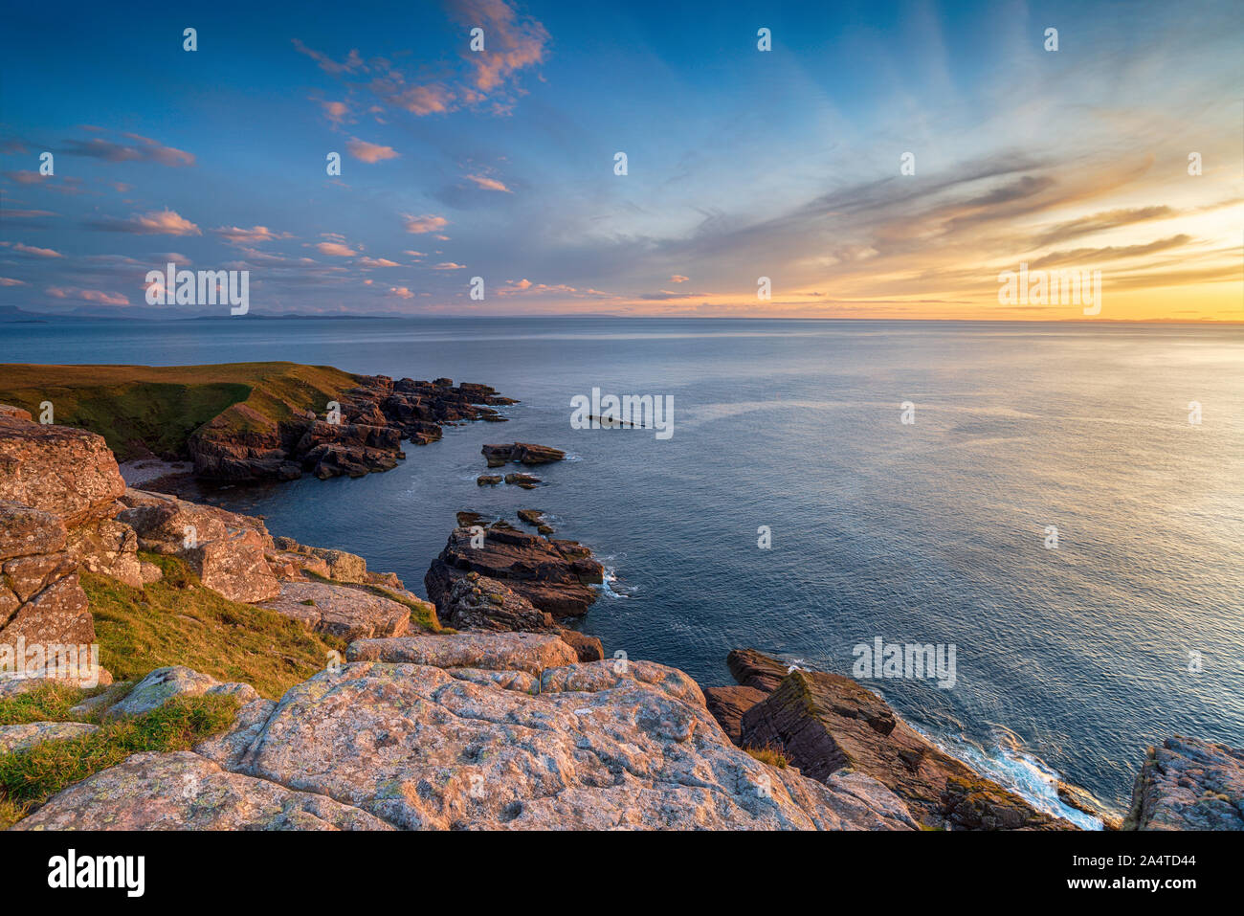Click the "Image ID: 2A4TD44" text
The height and width of the screenshot is (916, 1244).
1135,860
